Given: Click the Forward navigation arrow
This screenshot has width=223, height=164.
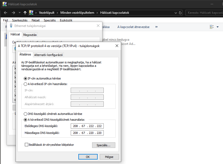Looking at the screenshot, I should (x=13, y=13).
